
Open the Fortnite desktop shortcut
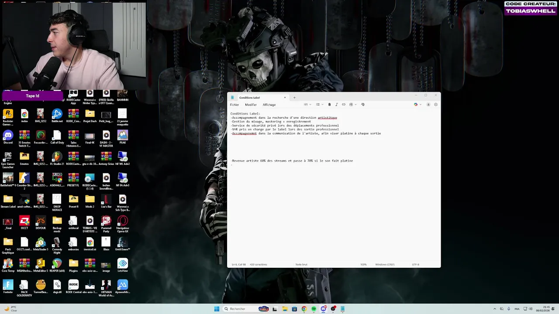8,287
